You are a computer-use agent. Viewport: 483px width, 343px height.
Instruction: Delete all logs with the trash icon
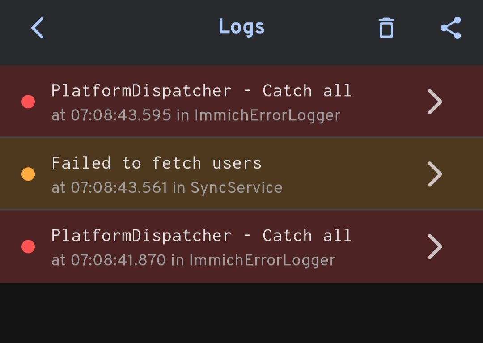(x=386, y=28)
